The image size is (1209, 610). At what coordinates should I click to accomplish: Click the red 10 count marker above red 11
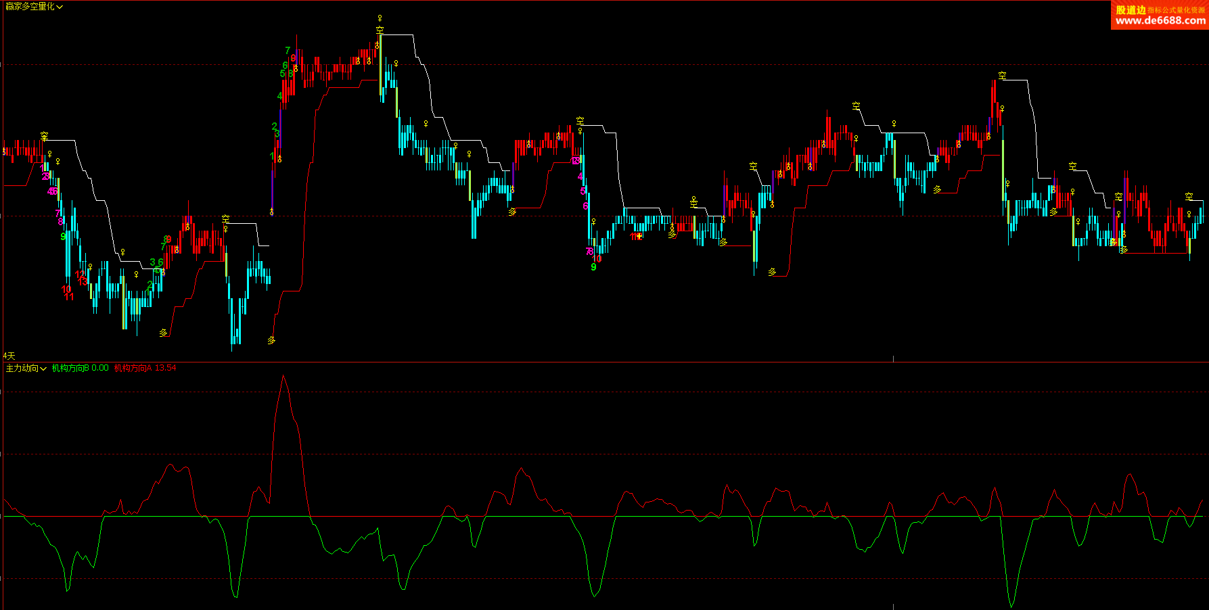pos(66,289)
